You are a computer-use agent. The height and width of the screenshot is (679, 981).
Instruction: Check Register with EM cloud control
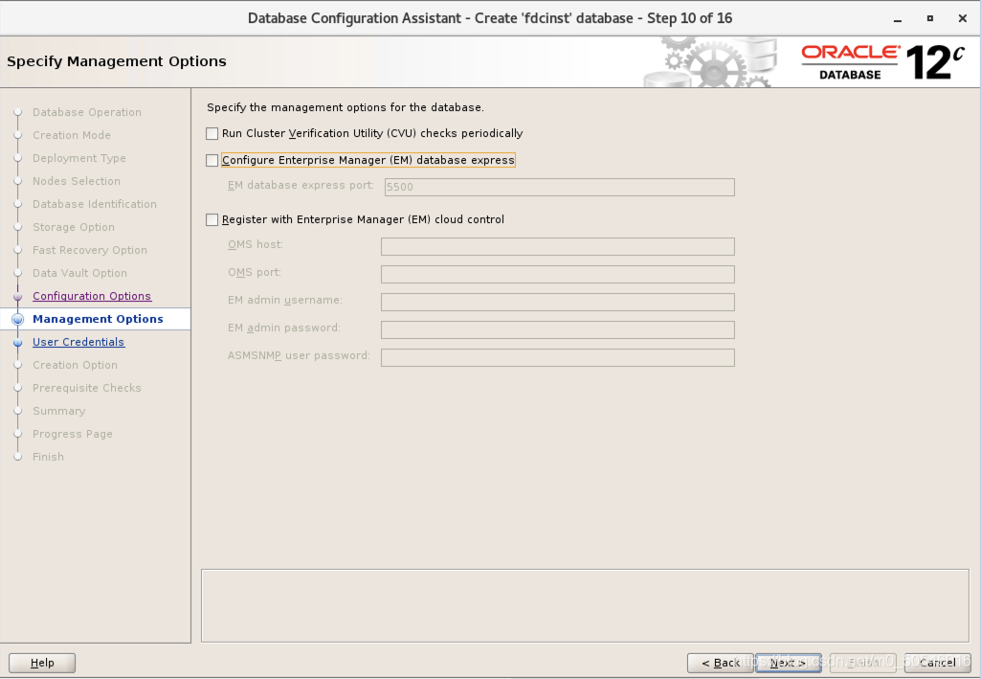(212, 219)
